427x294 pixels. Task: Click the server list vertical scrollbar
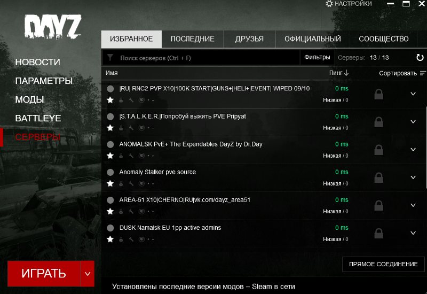tap(425, 134)
